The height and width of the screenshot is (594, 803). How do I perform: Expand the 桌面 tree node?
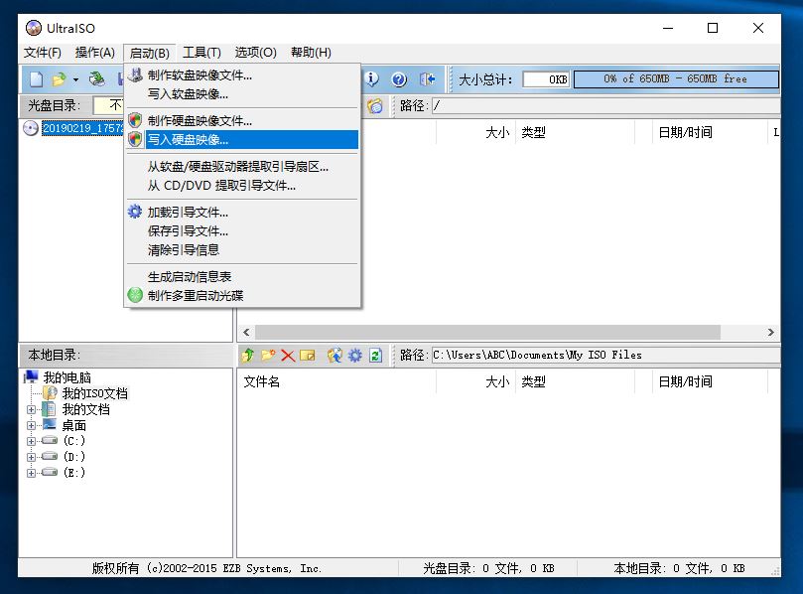click(x=31, y=425)
